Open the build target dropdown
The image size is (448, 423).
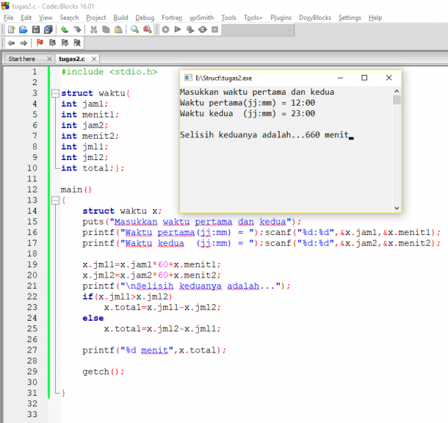tap(258, 29)
